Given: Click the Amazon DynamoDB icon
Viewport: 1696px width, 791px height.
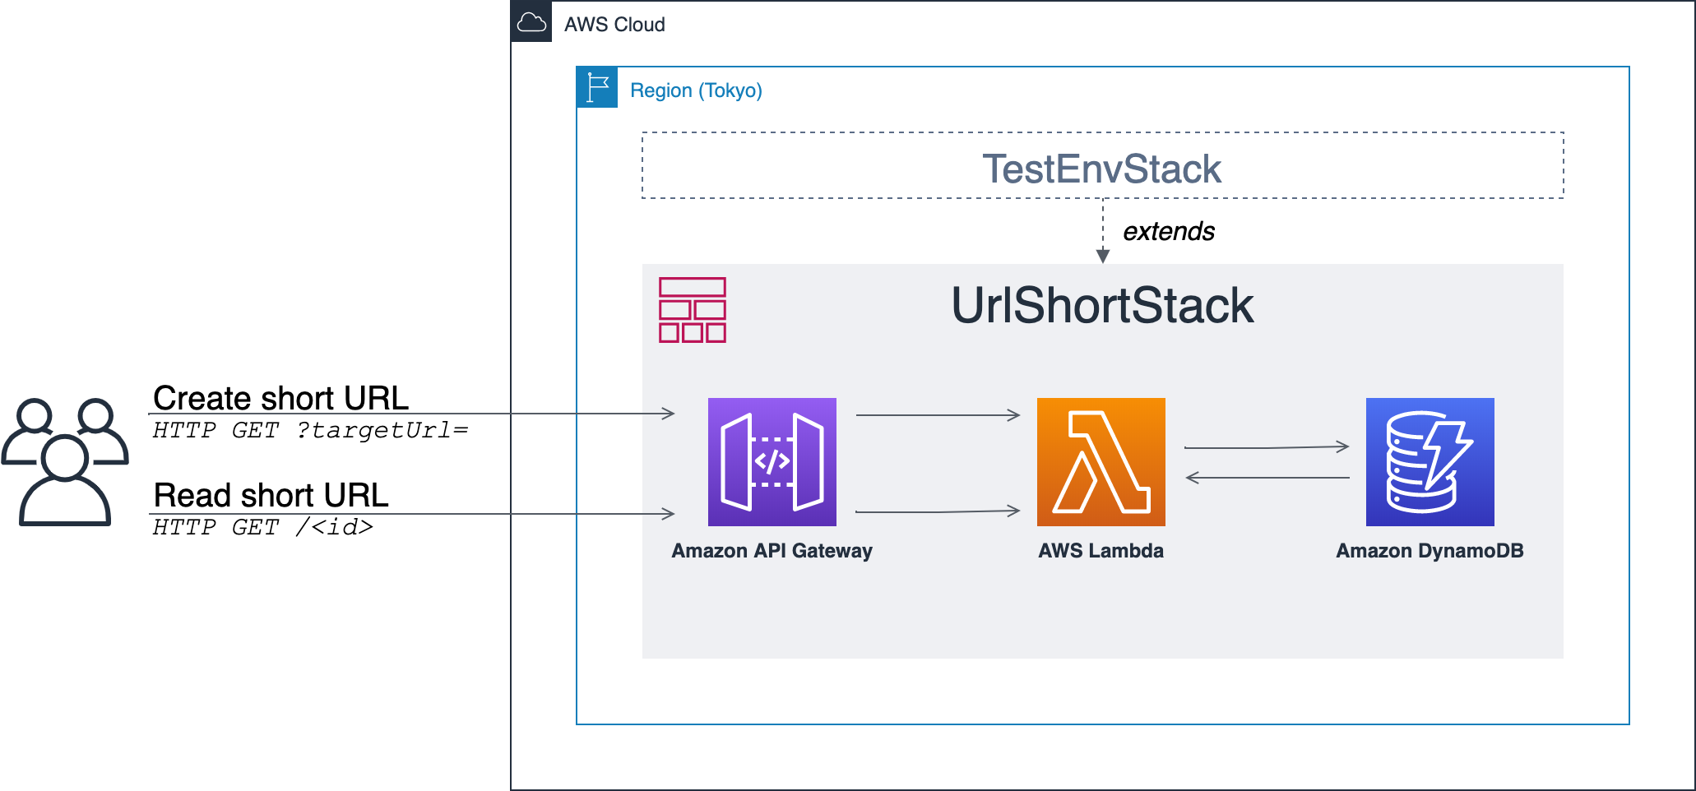Looking at the screenshot, I should click(x=1430, y=462).
